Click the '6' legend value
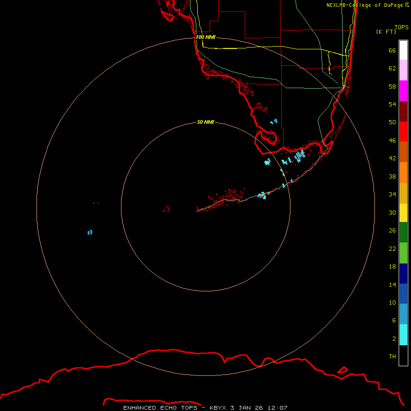Image resolution: width=411 pixels, height=411 pixels. point(394,321)
